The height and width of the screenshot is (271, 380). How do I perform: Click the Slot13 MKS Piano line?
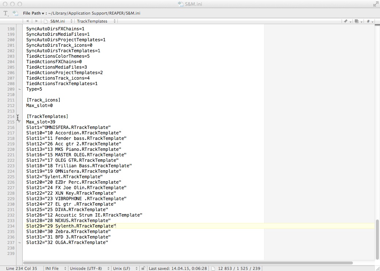74,149
